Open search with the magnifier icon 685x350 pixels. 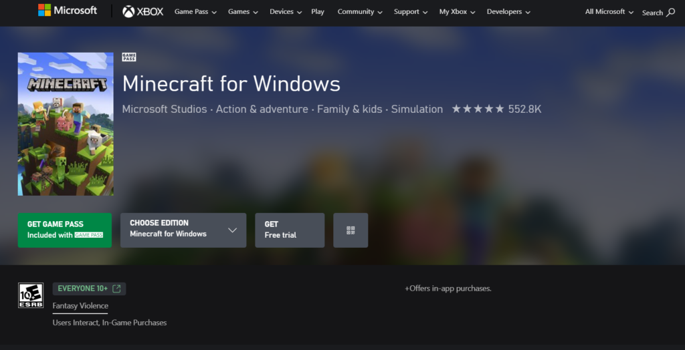[x=670, y=13]
